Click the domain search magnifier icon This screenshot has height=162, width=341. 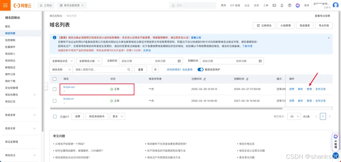(x=129, y=69)
